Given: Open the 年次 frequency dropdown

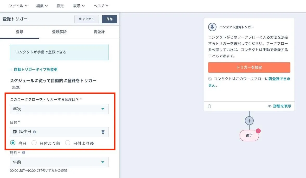Looking at the screenshot, I should click(59, 109).
